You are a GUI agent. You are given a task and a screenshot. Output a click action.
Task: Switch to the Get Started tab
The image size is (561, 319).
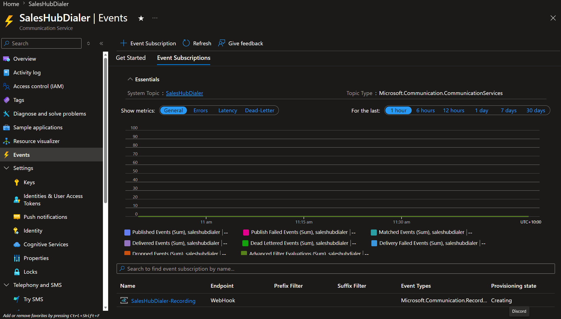point(131,58)
